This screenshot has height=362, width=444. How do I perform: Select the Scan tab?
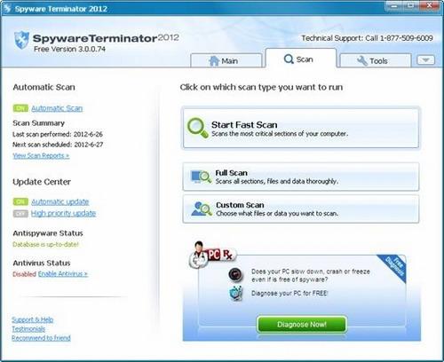(301, 59)
